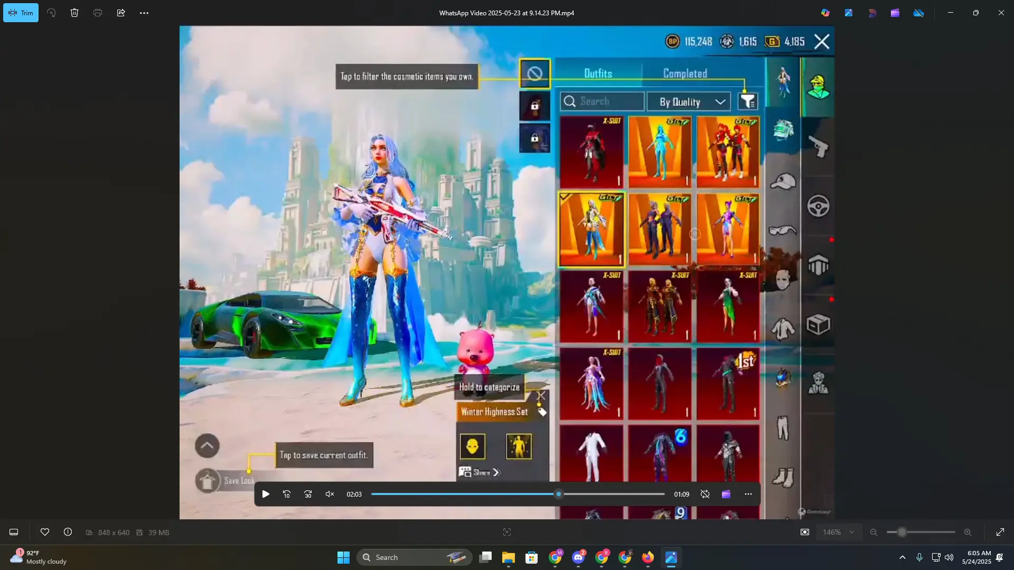
Task: Open the firearm skins category
Action: pos(818,146)
